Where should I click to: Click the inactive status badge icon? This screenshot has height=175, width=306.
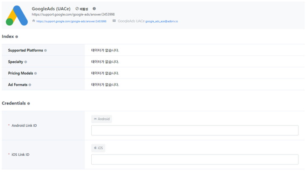coord(77,9)
